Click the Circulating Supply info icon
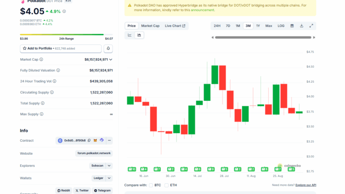The image size is (345, 194). tap(52, 92)
